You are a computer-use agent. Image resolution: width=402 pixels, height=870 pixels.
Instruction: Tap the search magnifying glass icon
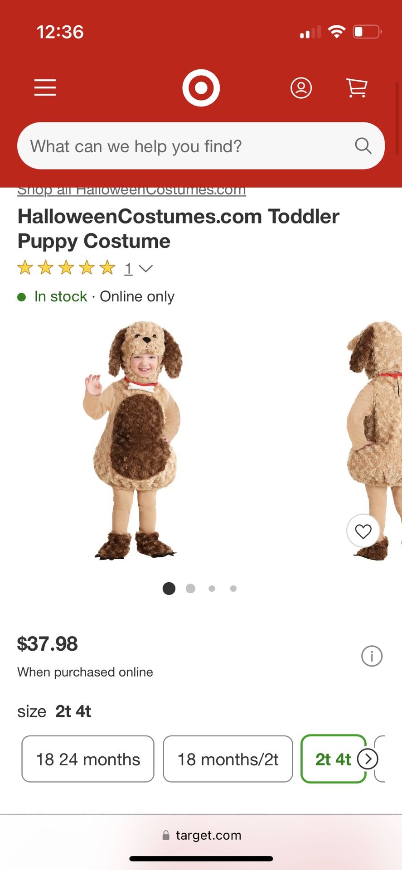363,146
